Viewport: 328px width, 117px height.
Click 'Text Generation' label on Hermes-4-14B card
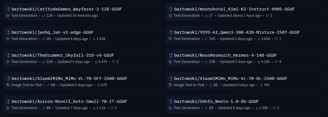point(187,62)
